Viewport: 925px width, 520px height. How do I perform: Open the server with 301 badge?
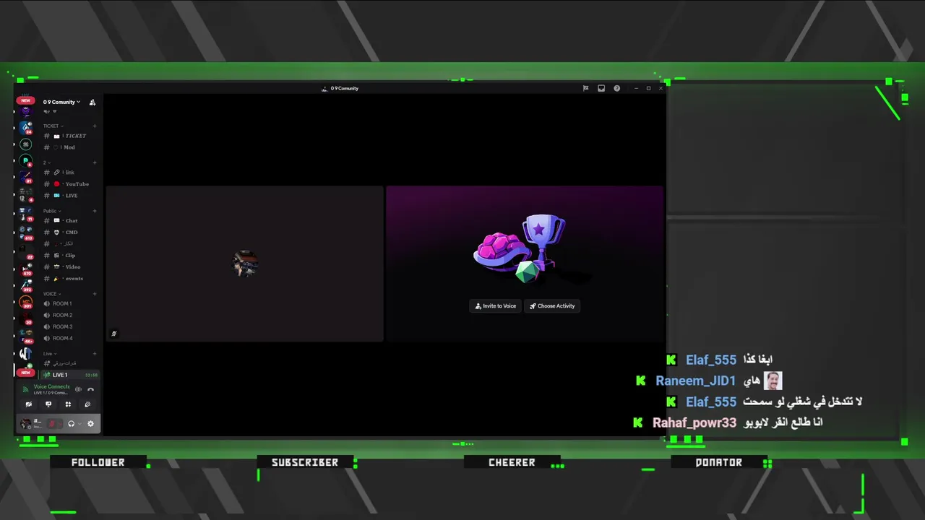coord(26,303)
